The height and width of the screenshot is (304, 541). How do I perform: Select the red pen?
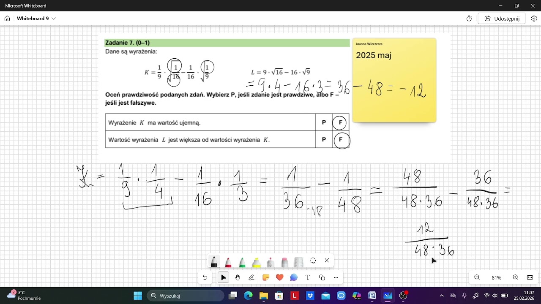(x=228, y=262)
